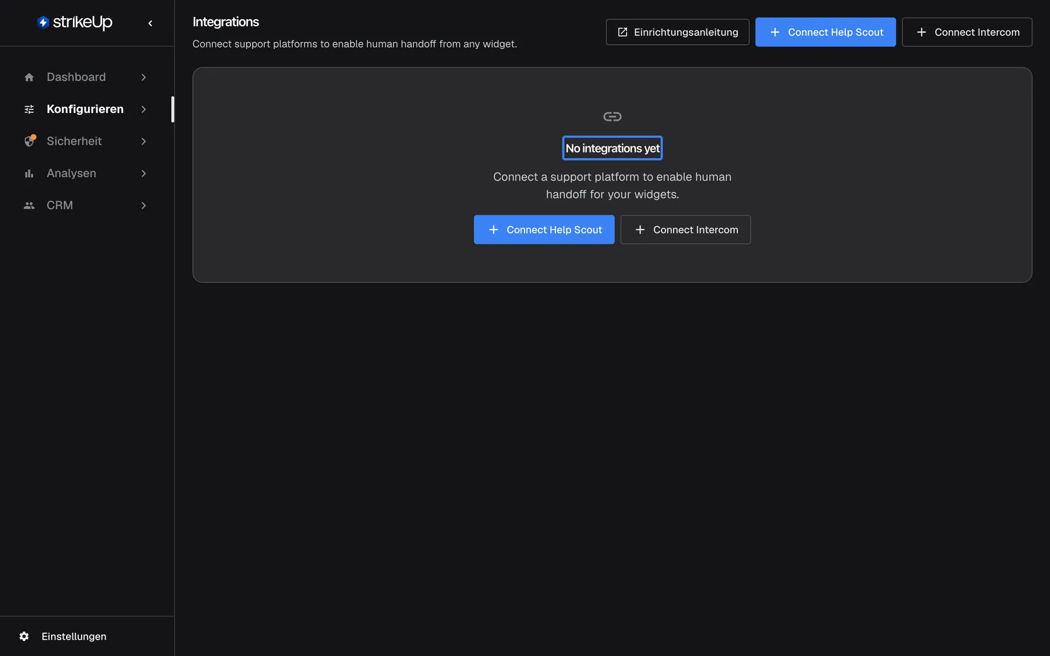Open the Dashboard menu item
Viewport: 1050px width, 656px height.
(86, 77)
